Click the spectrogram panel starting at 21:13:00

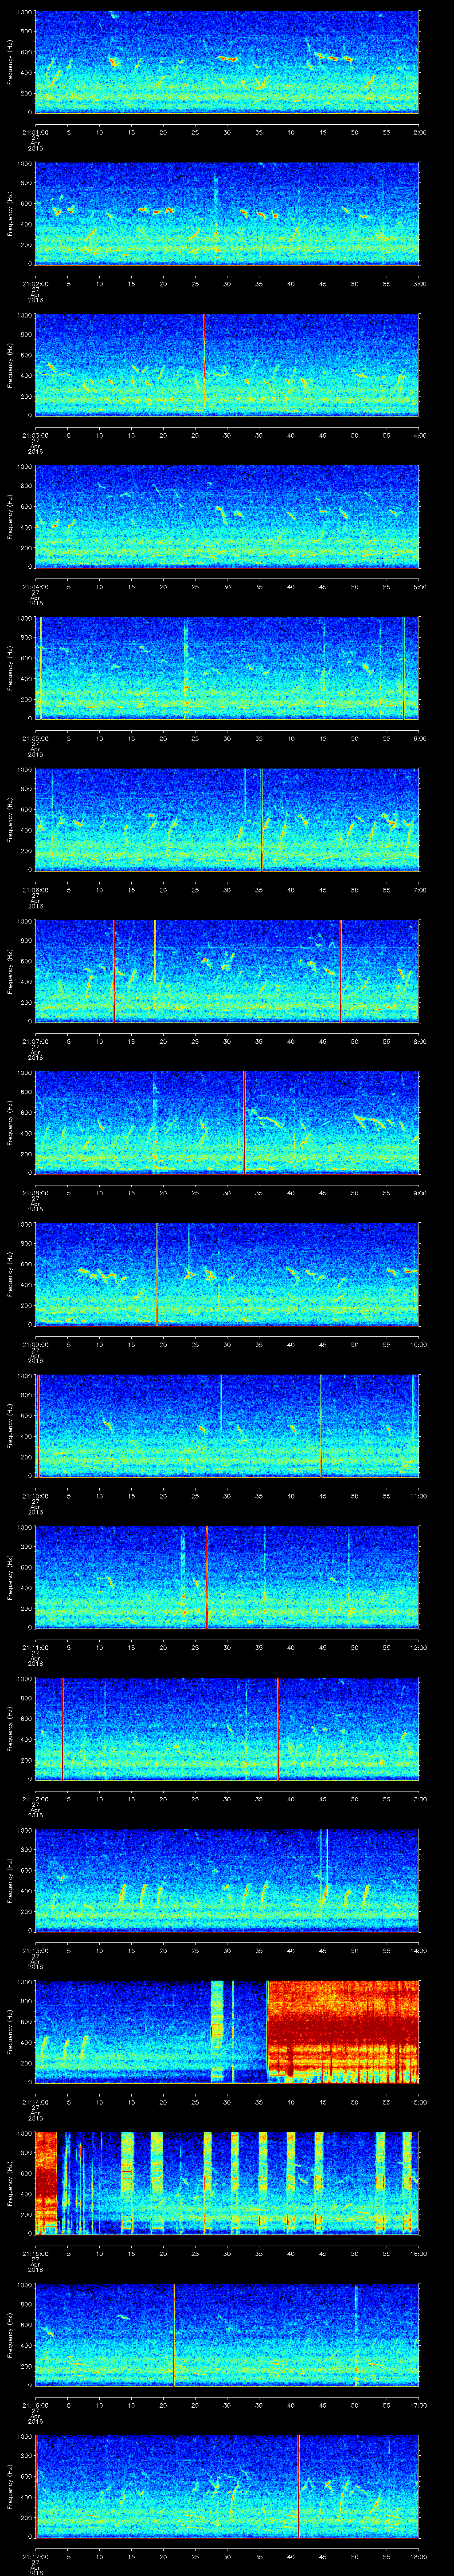coord(227,1880)
